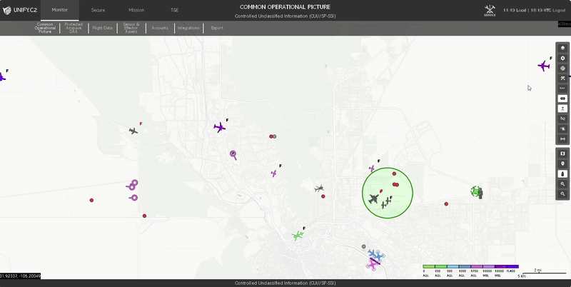
Task: Toggle the crossed-out eye visibility button
Action: pyautogui.click(x=562, y=118)
